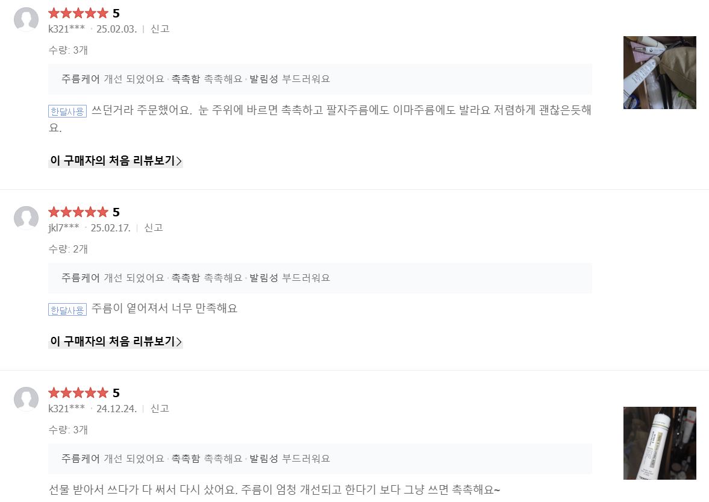Report the 24.12.24 review via 신고
This screenshot has height=502, width=709.
[160, 409]
